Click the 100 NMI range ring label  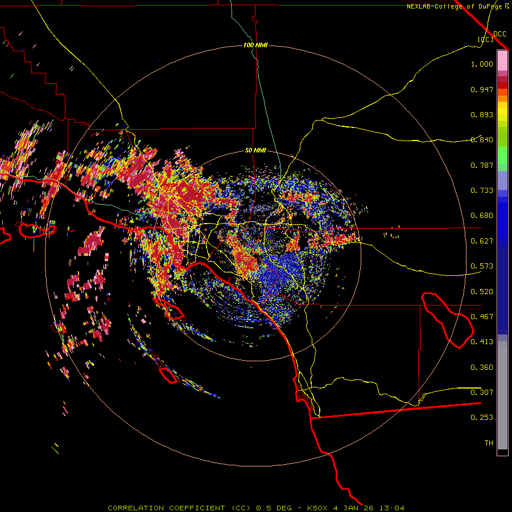(x=255, y=45)
